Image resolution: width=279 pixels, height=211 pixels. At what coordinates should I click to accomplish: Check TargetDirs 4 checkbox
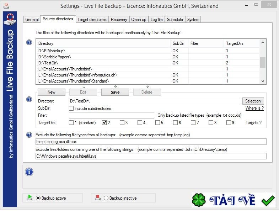pyautogui.click(x=140, y=123)
